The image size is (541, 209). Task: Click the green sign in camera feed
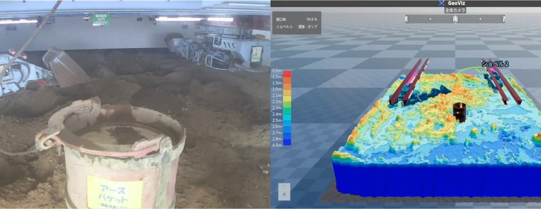(101, 19)
